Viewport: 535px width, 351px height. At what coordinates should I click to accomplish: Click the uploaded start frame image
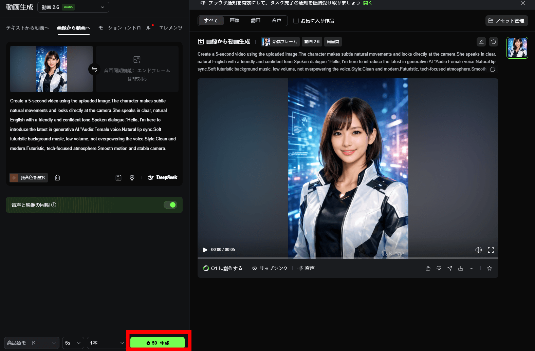[x=52, y=69]
